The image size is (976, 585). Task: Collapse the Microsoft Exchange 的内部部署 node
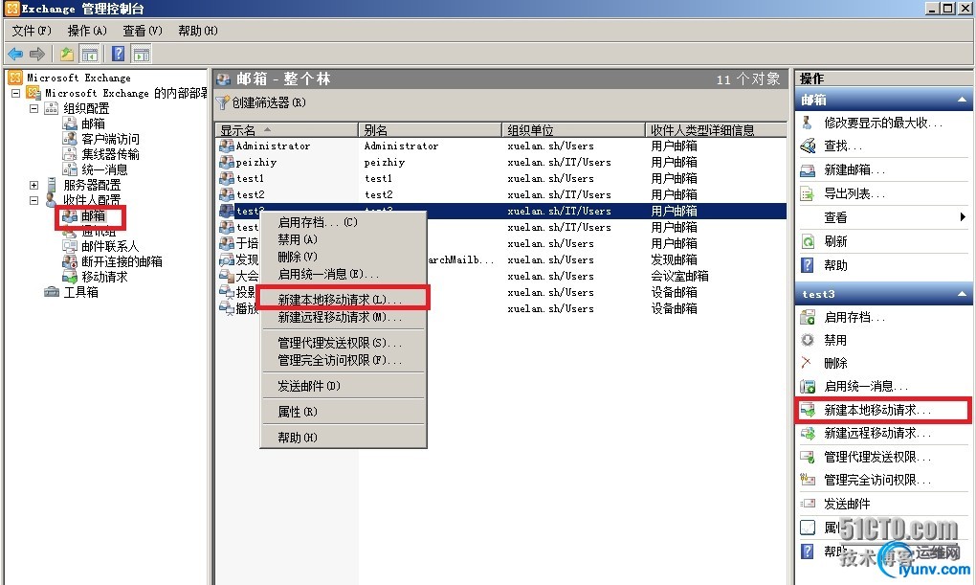15,94
